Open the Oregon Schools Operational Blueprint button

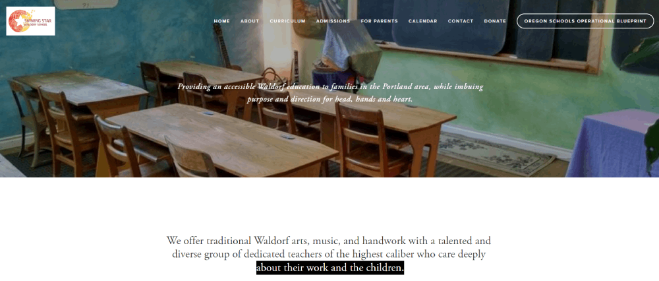pos(585,21)
